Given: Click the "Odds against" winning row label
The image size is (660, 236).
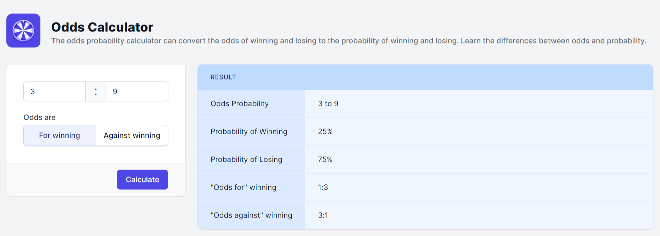Looking at the screenshot, I should pos(251,215).
